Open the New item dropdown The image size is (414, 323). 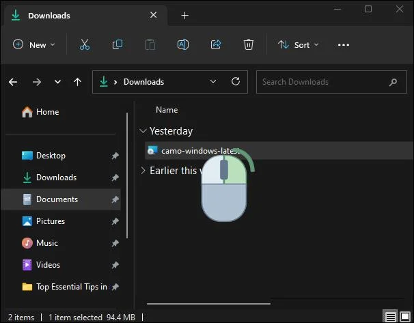[x=33, y=45]
